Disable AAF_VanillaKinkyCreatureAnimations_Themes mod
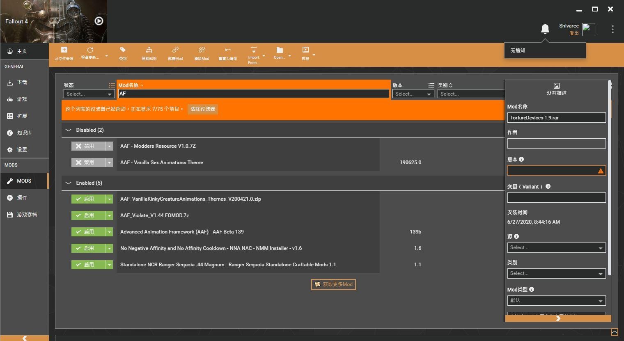The width and height of the screenshot is (624, 341). click(x=88, y=199)
